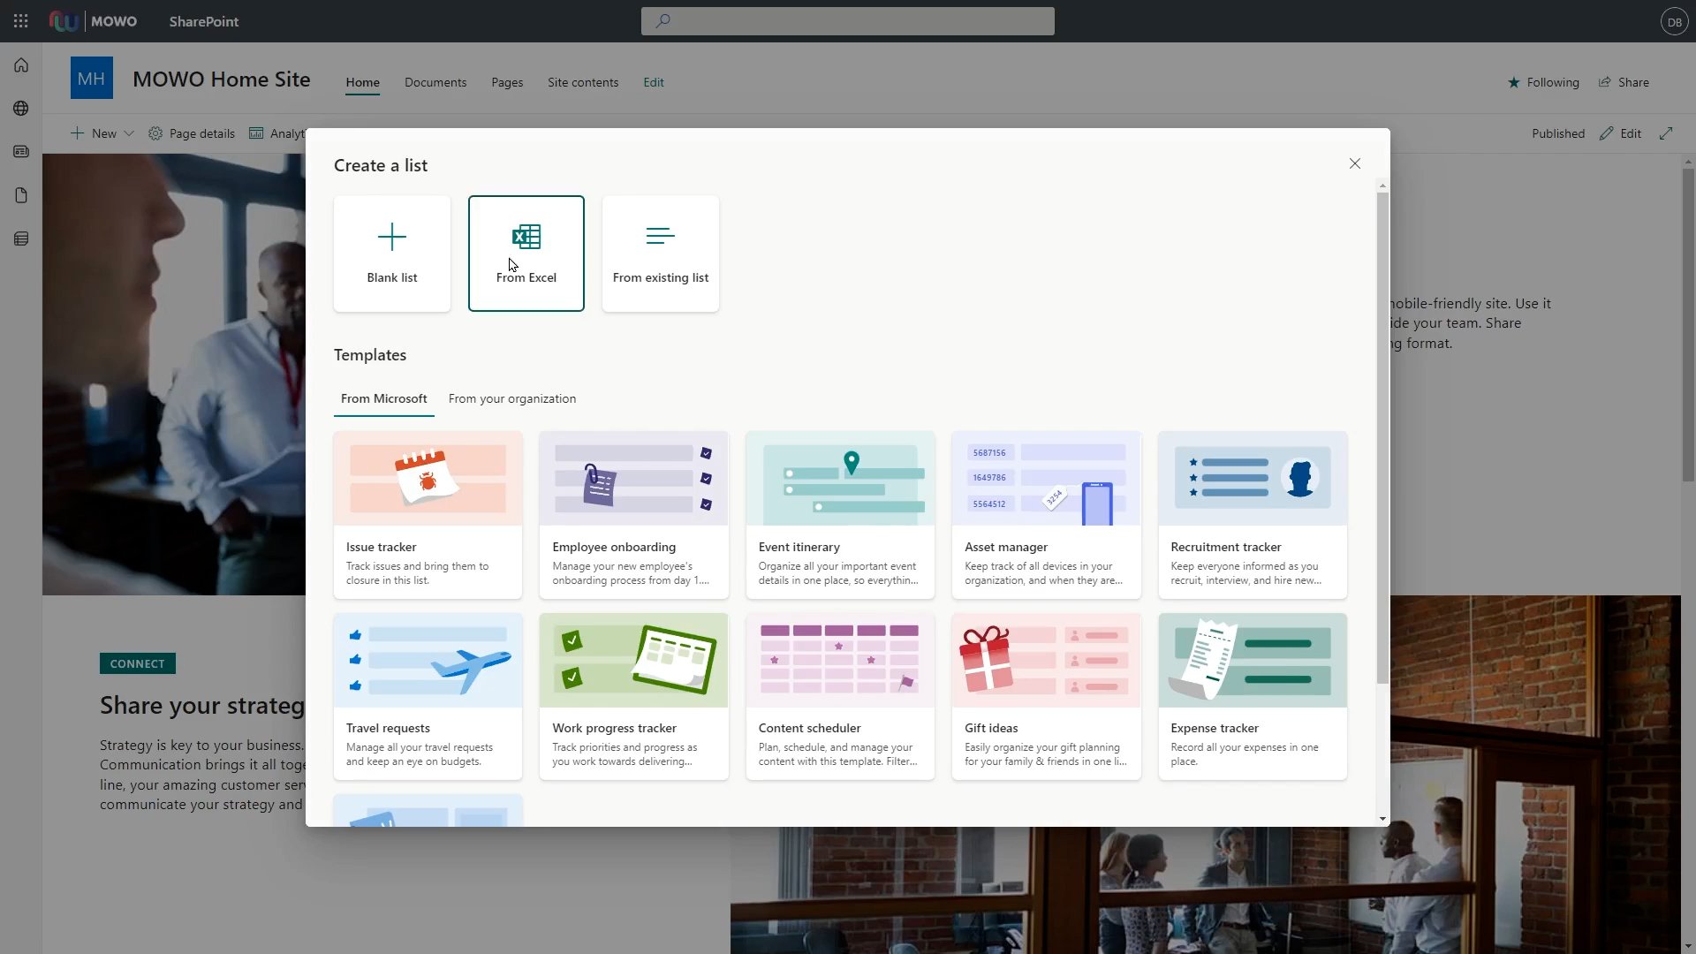Open the DB account profile menu

1674,21
